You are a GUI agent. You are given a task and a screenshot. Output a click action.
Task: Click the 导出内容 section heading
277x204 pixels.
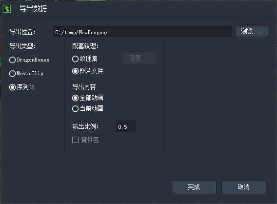coord(84,87)
